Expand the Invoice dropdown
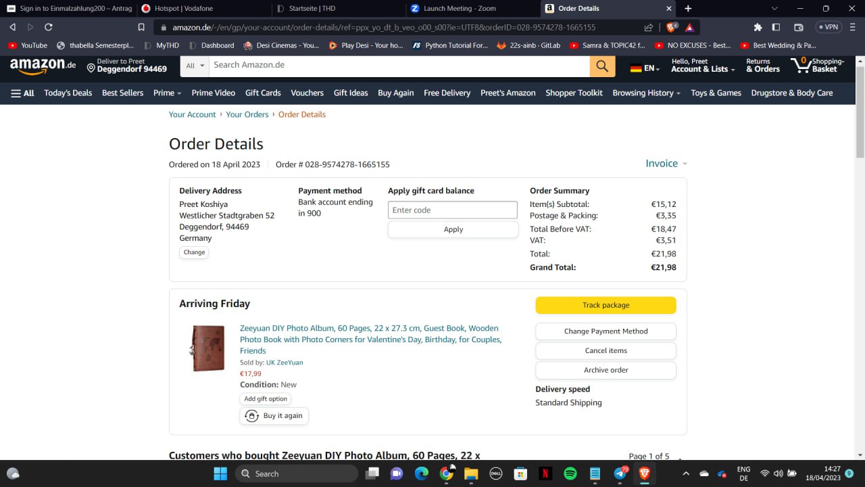Viewport: 865px width, 487px height. pyautogui.click(x=666, y=164)
